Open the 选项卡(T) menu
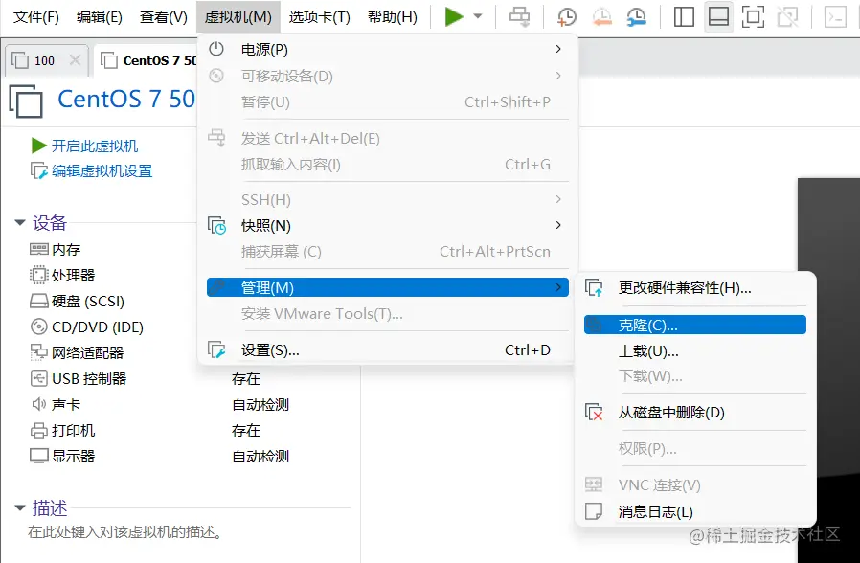The height and width of the screenshot is (563, 860). (x=319, y=17)
